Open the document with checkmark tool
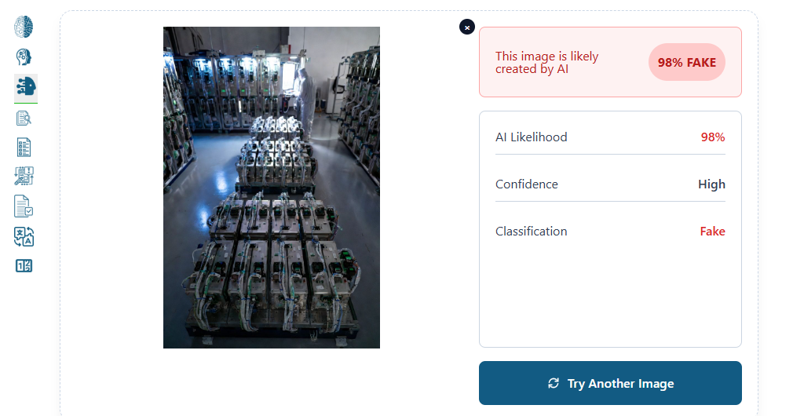This screenshot has width=804, height=416. pyautogui.click(x=24, y=206)
